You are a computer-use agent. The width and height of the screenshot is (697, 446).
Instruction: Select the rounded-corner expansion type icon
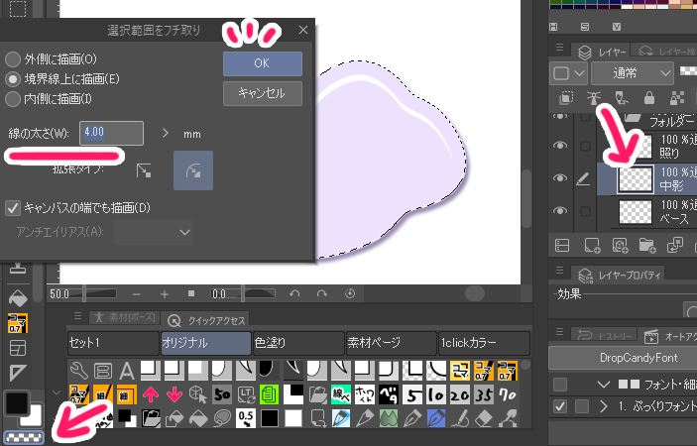coord(193,170)
